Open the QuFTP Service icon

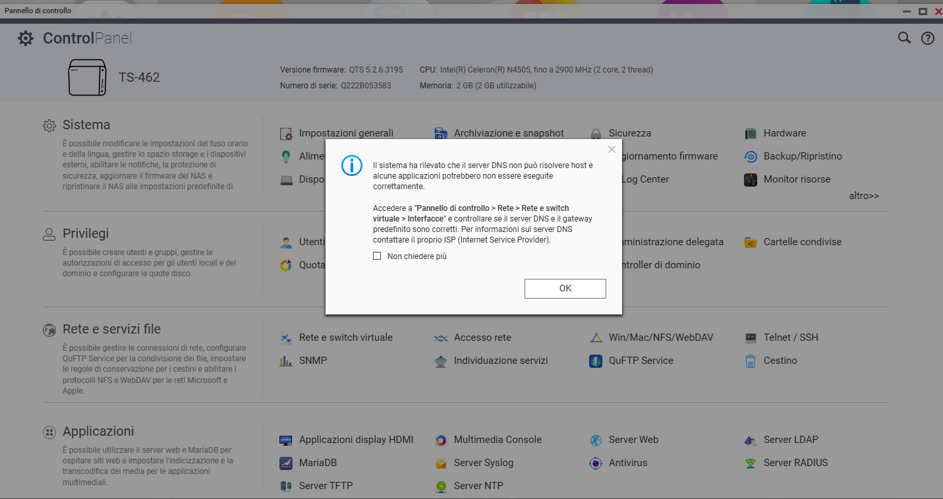coord(596,361)
